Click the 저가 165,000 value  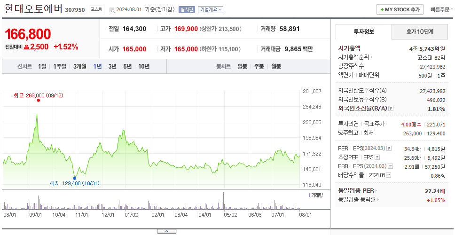186,49
